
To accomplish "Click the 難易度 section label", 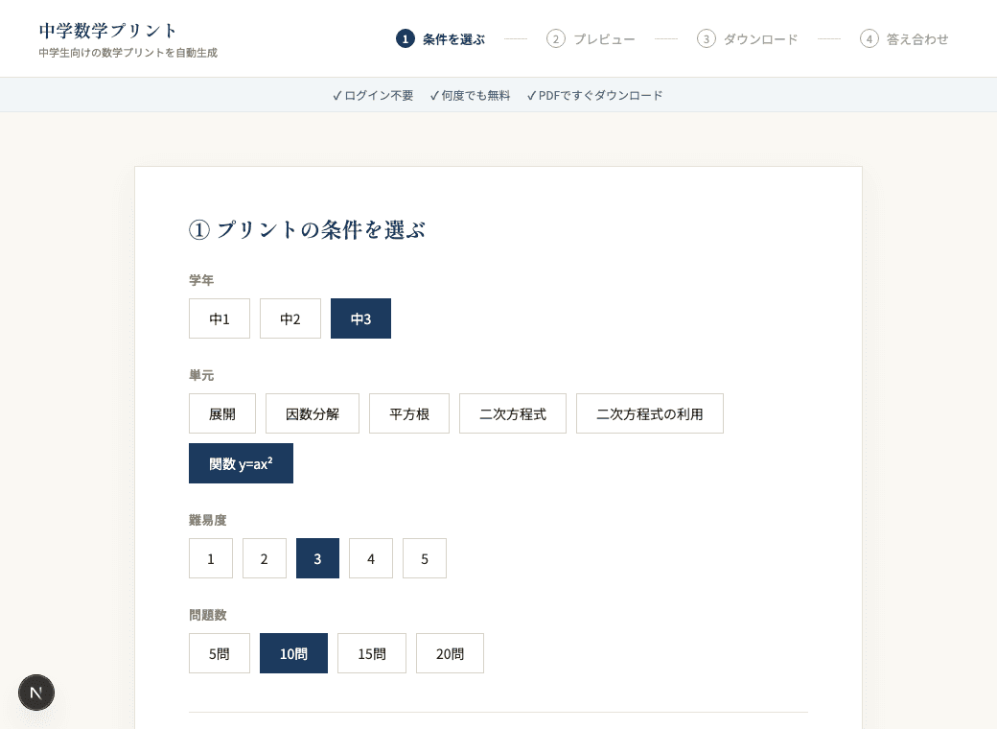I will pyautogui.click(x=208, y=520).
